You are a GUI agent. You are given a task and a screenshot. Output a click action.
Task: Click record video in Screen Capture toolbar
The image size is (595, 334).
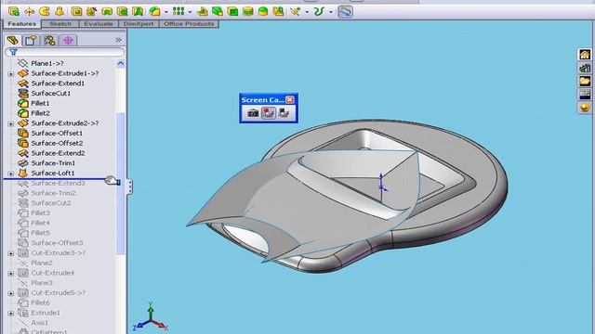pos(269,113)
